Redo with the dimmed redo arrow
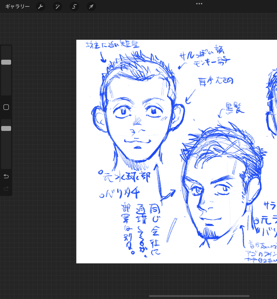277x299 pixels. [x=6, y=189]
